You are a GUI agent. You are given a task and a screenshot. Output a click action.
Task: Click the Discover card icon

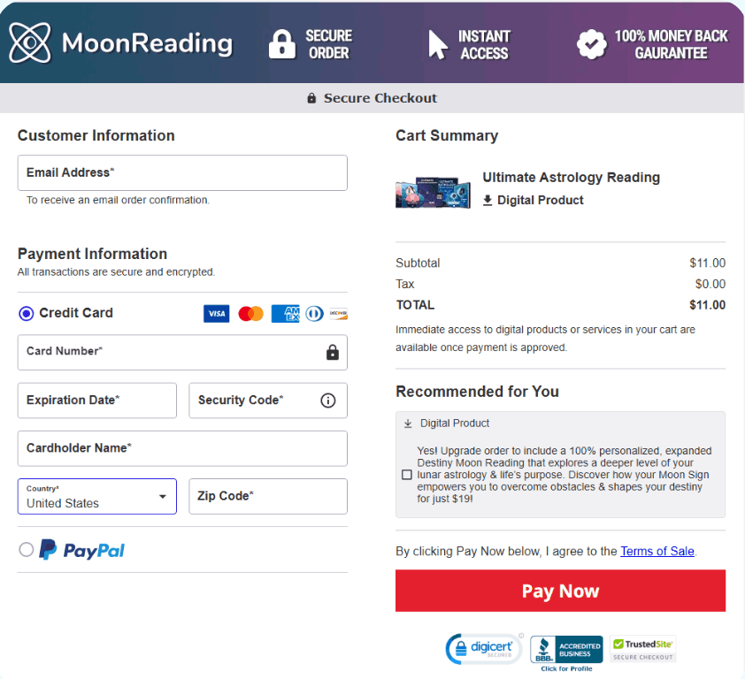click(339, 313)
